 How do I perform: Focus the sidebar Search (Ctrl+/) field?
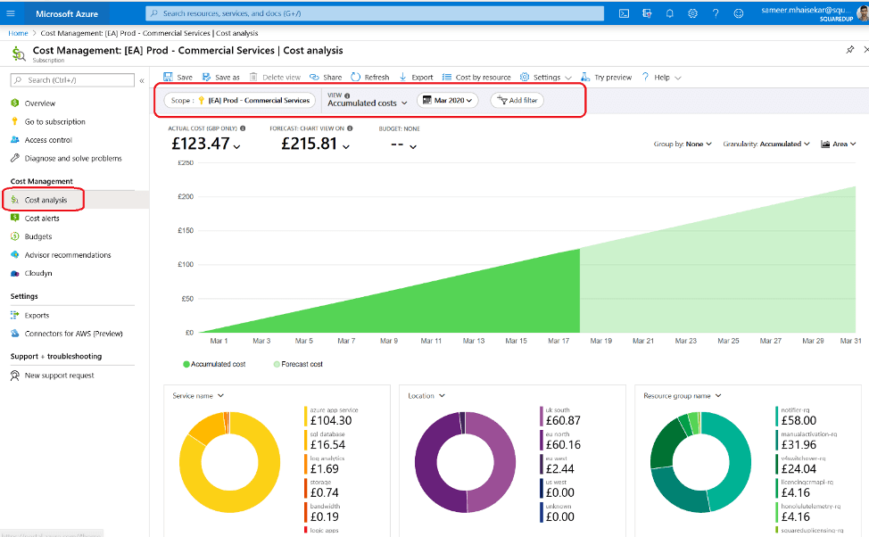(x=72, y=80)
